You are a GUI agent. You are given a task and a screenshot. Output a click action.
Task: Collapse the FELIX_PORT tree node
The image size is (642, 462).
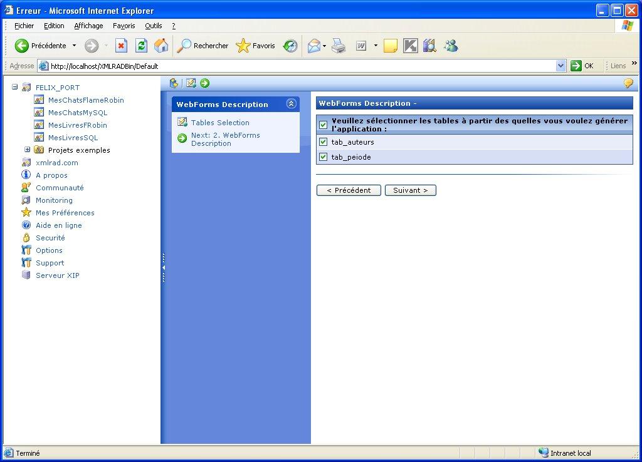click(15, 87)
